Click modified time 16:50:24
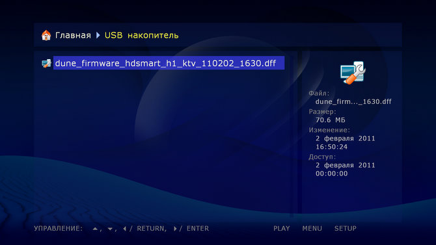 tap(331, 147)
